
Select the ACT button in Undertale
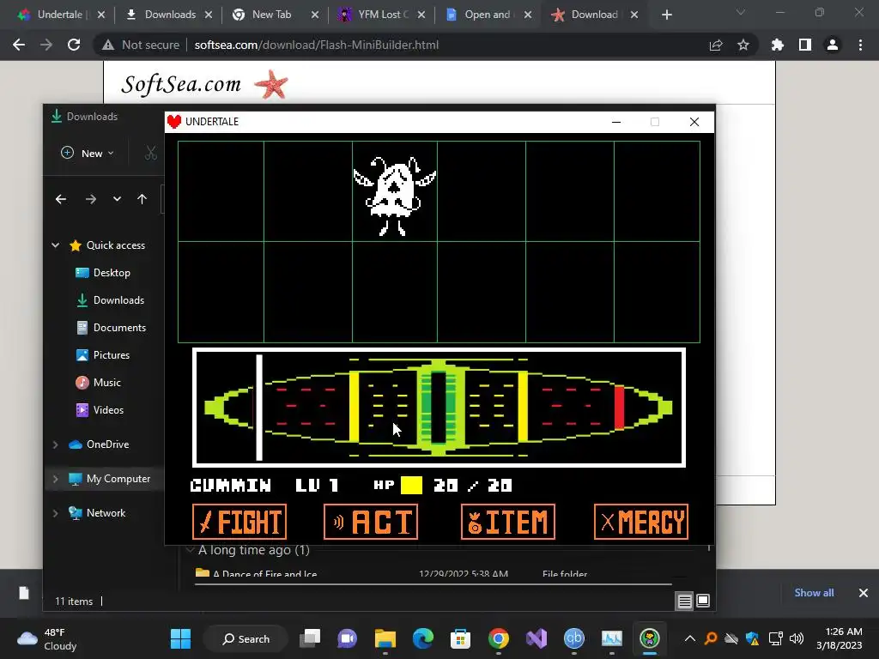(371, 522)
